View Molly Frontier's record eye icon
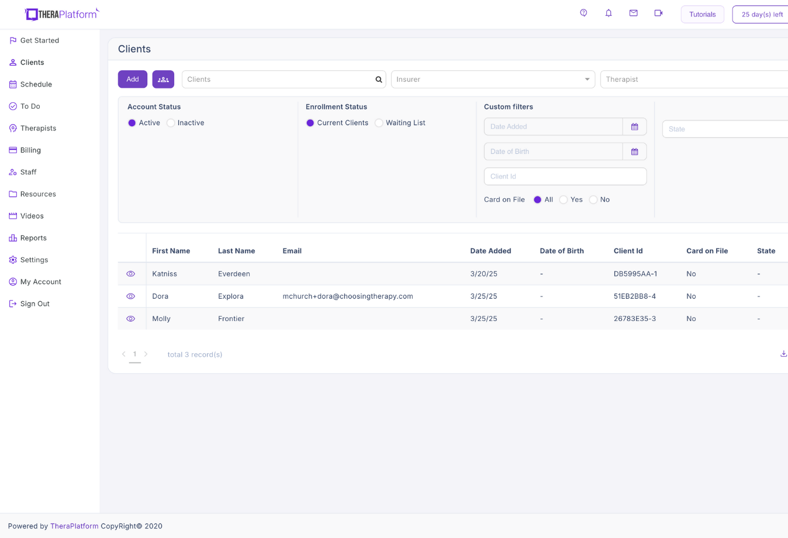The height and width of the screenshot is (538, 788). (x=131, y=319)
